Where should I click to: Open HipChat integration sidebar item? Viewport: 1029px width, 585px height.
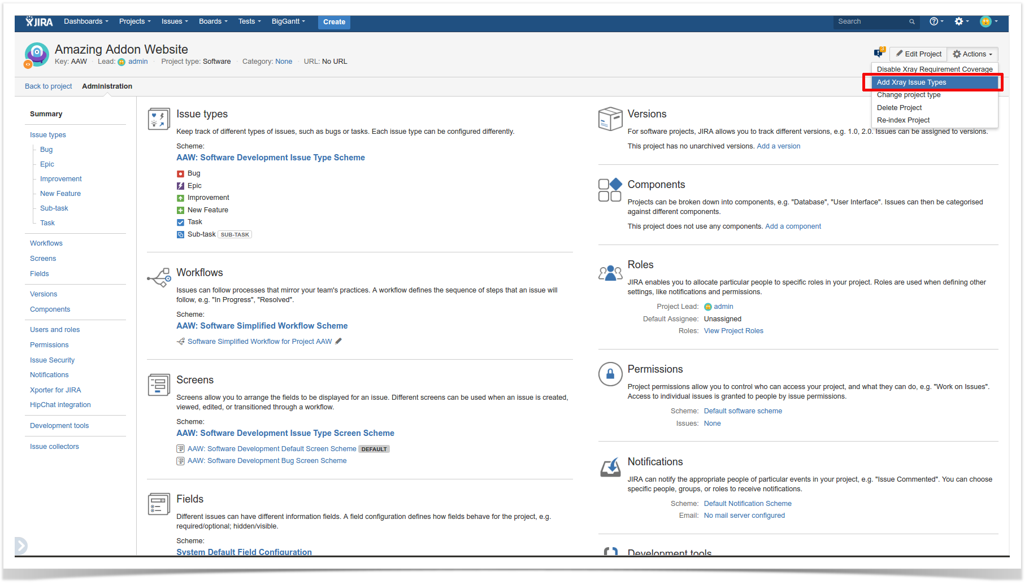[x=60, y=405]
